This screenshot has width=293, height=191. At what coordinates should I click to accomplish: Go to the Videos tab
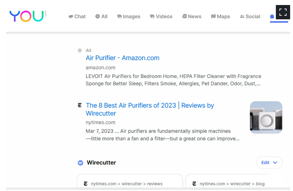click(161, 16)
